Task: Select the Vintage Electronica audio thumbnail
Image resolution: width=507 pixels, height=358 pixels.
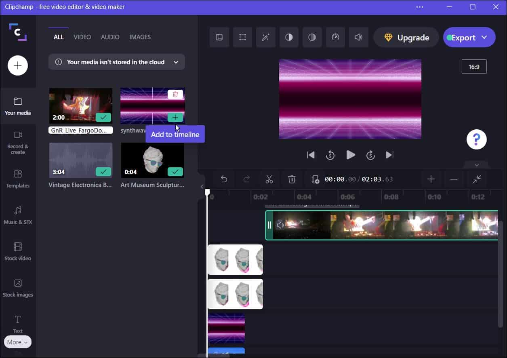Action: coord(80,160)
